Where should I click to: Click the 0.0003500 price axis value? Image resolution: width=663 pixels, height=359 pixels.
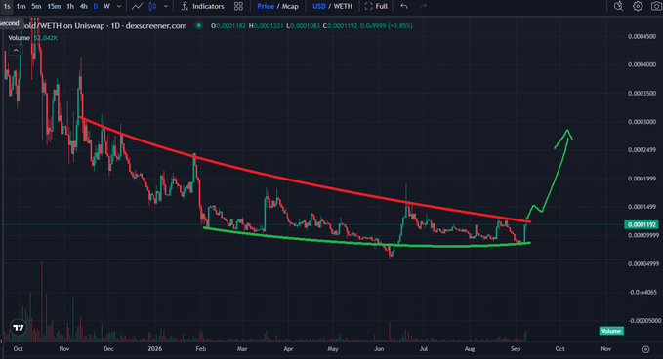point(642,94)
